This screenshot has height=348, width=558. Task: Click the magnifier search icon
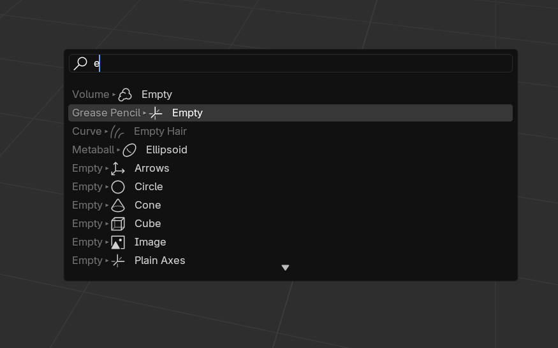click(x=80, y=64)
